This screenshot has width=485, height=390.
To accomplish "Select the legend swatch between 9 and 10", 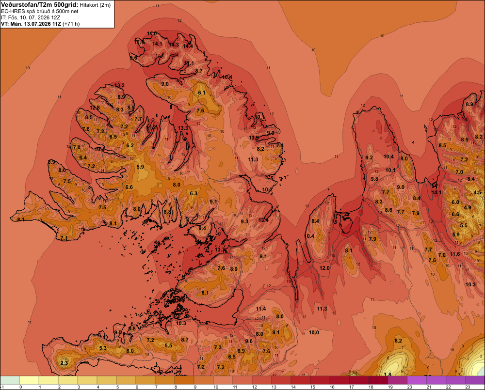I will pos(204,380).
